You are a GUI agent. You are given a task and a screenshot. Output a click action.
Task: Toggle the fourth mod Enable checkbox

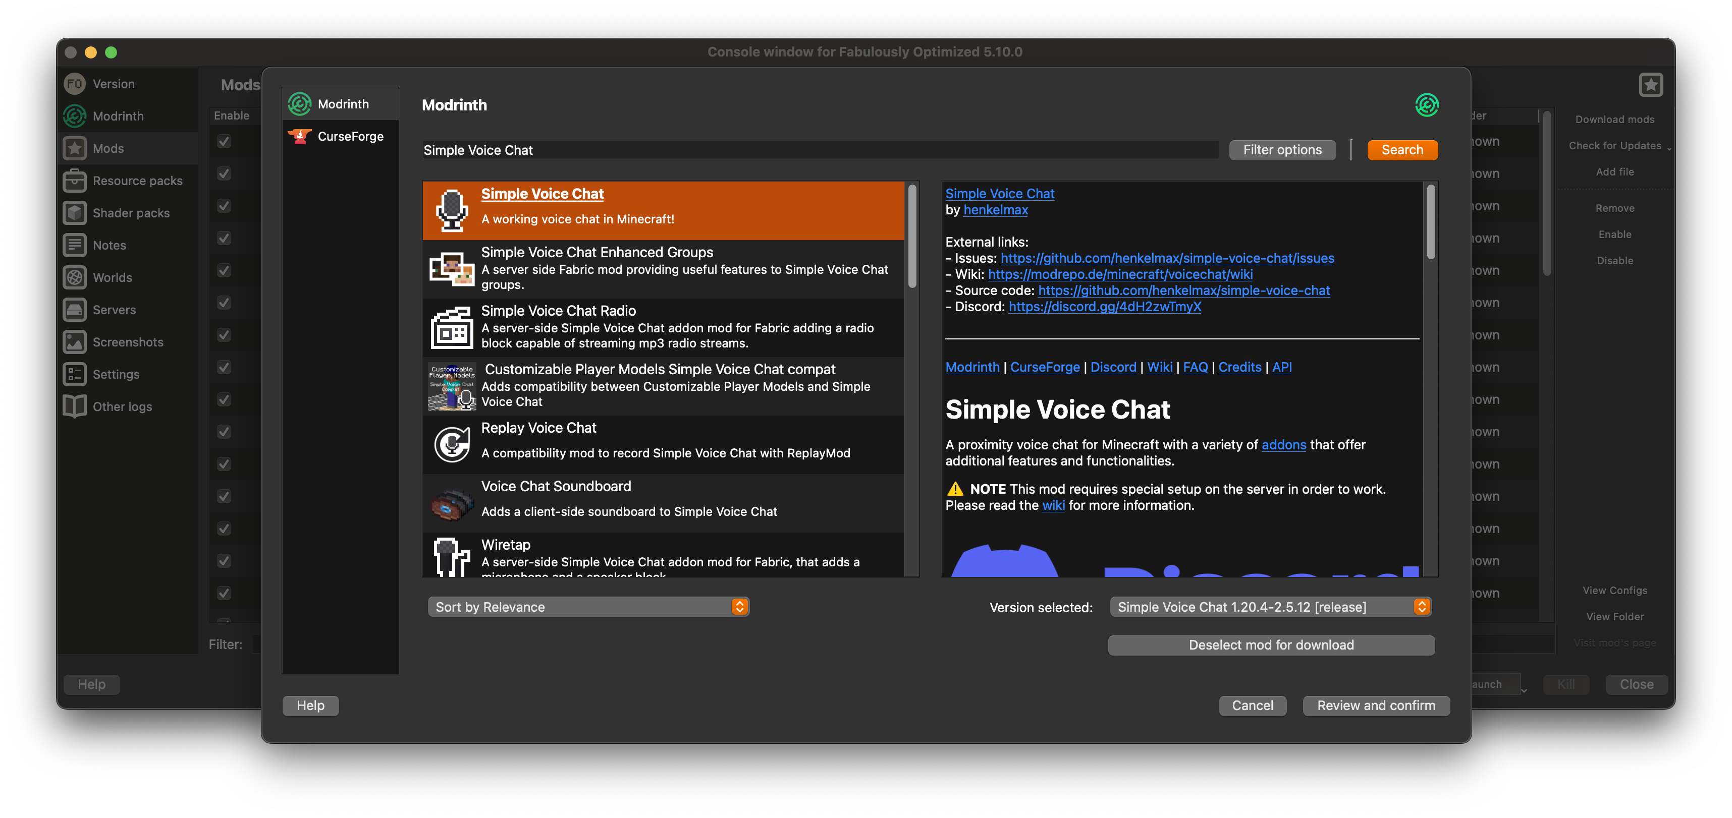(x=224, y=239)
